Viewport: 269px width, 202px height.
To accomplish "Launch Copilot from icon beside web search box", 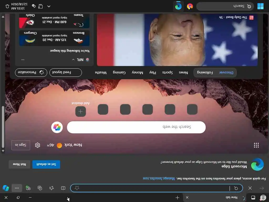I will pyautogui.click(x=57, y=127).
